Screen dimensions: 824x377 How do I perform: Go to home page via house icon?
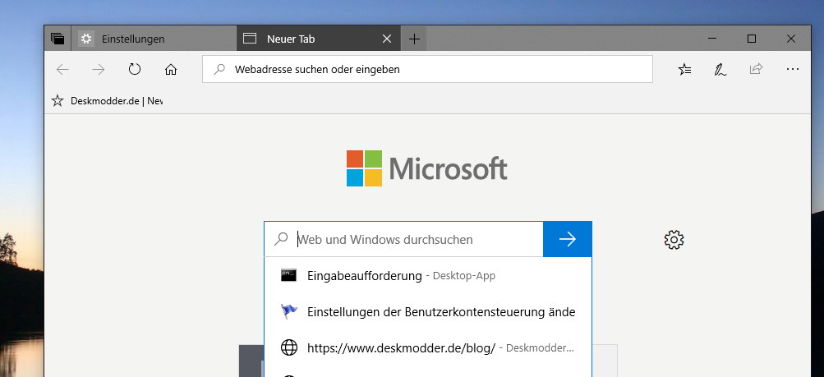171,69
